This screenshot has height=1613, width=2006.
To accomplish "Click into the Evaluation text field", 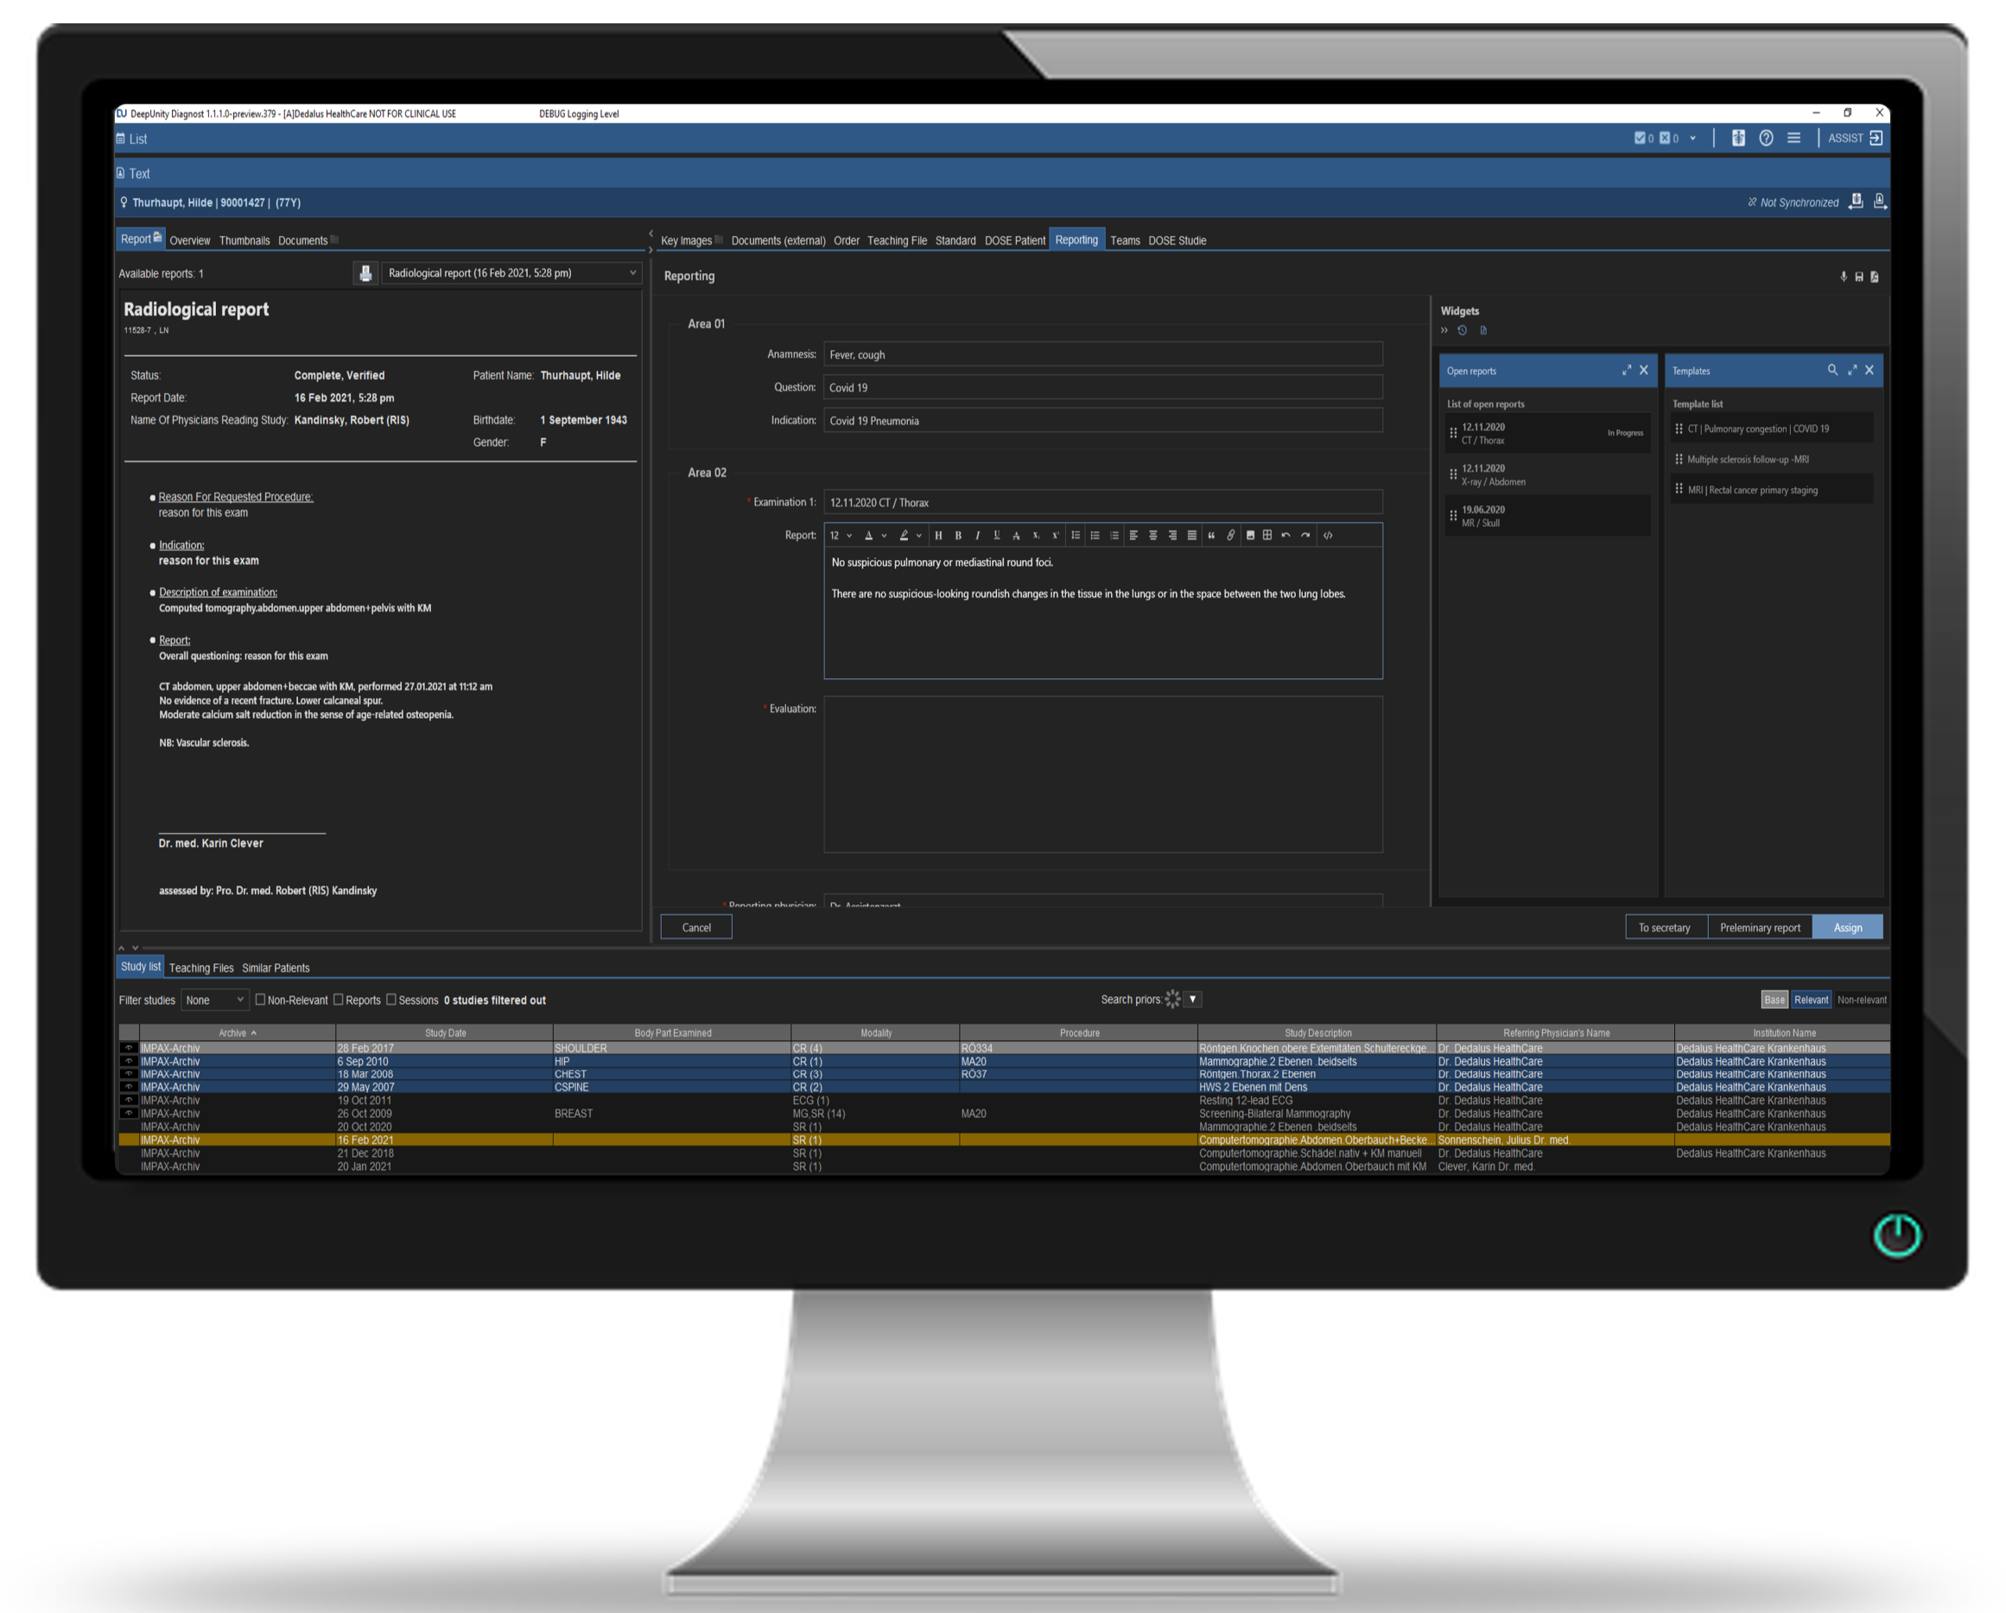I will click(x=1102, y=774).
